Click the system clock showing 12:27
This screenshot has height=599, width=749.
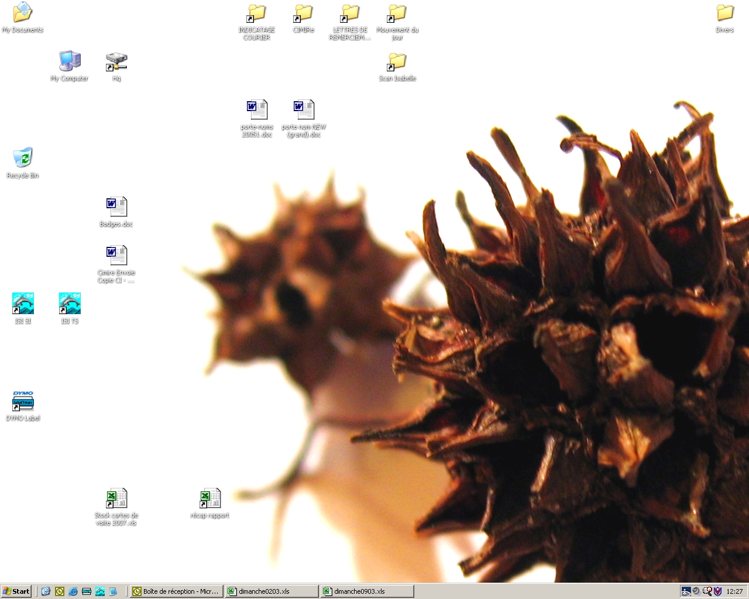[x=734, y=591]
